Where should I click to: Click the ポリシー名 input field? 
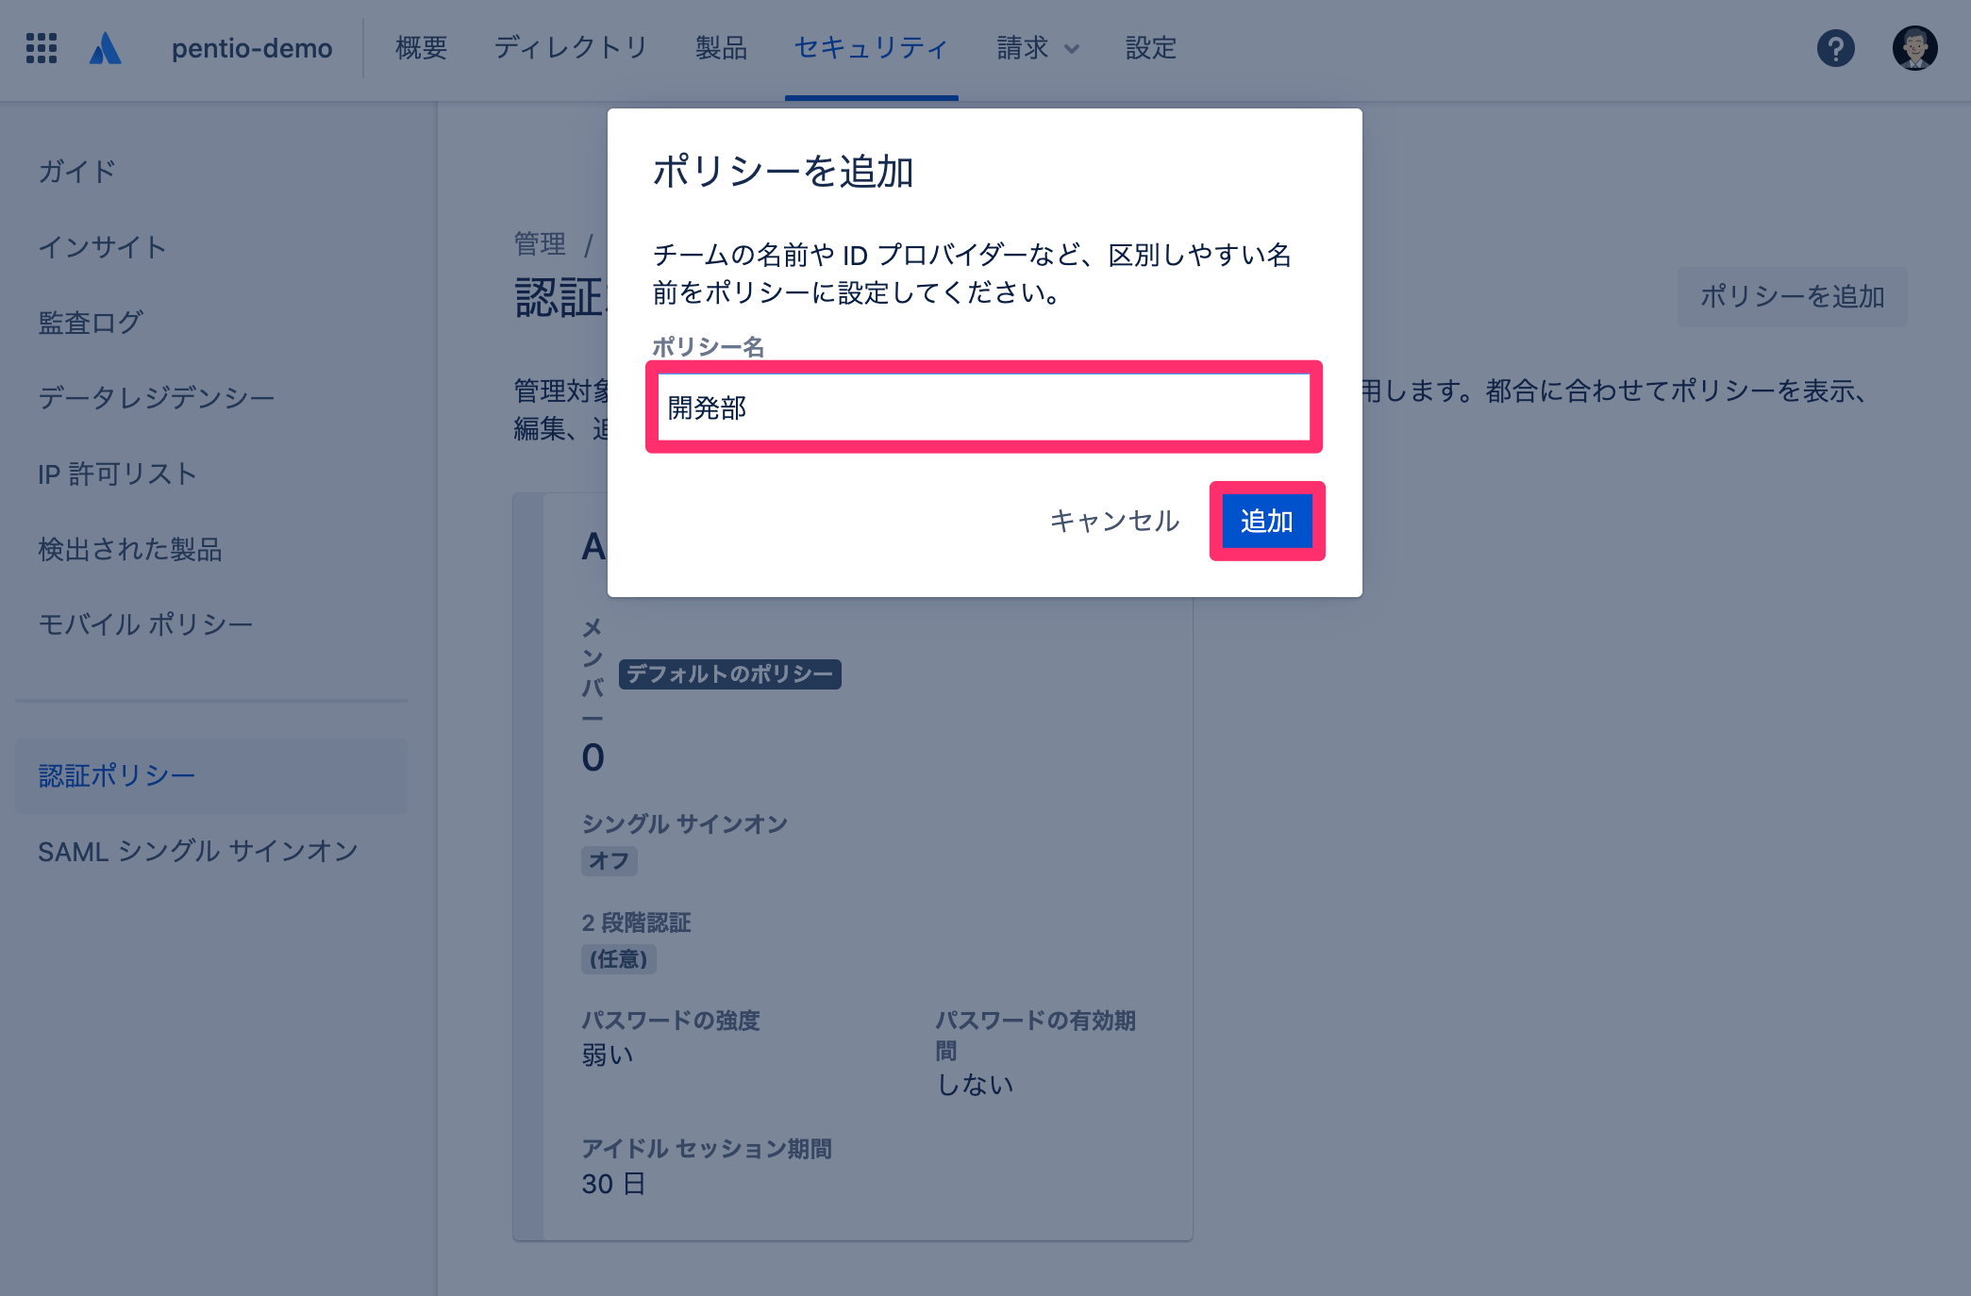coord(984,407)
